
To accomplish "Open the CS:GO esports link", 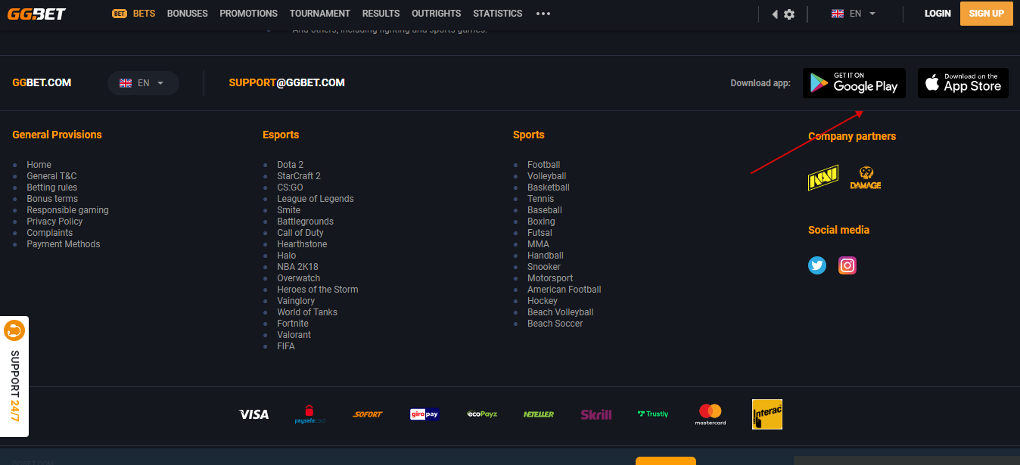I will 290,188.
